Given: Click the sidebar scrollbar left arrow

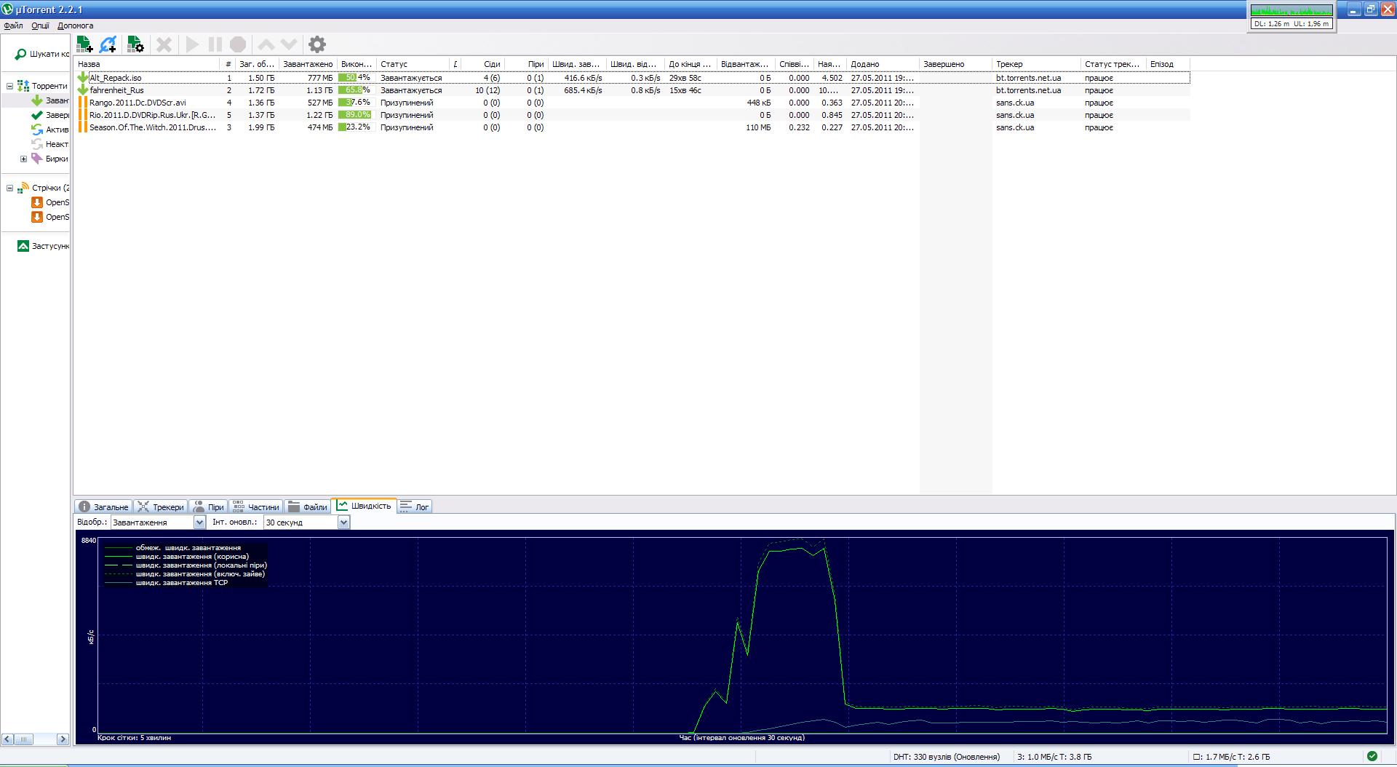Looking at the screenshot, I should pos(7,739).
